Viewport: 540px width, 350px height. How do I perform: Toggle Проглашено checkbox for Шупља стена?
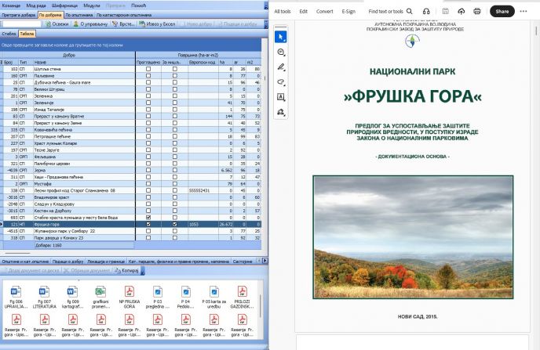[x=148, y=69]
